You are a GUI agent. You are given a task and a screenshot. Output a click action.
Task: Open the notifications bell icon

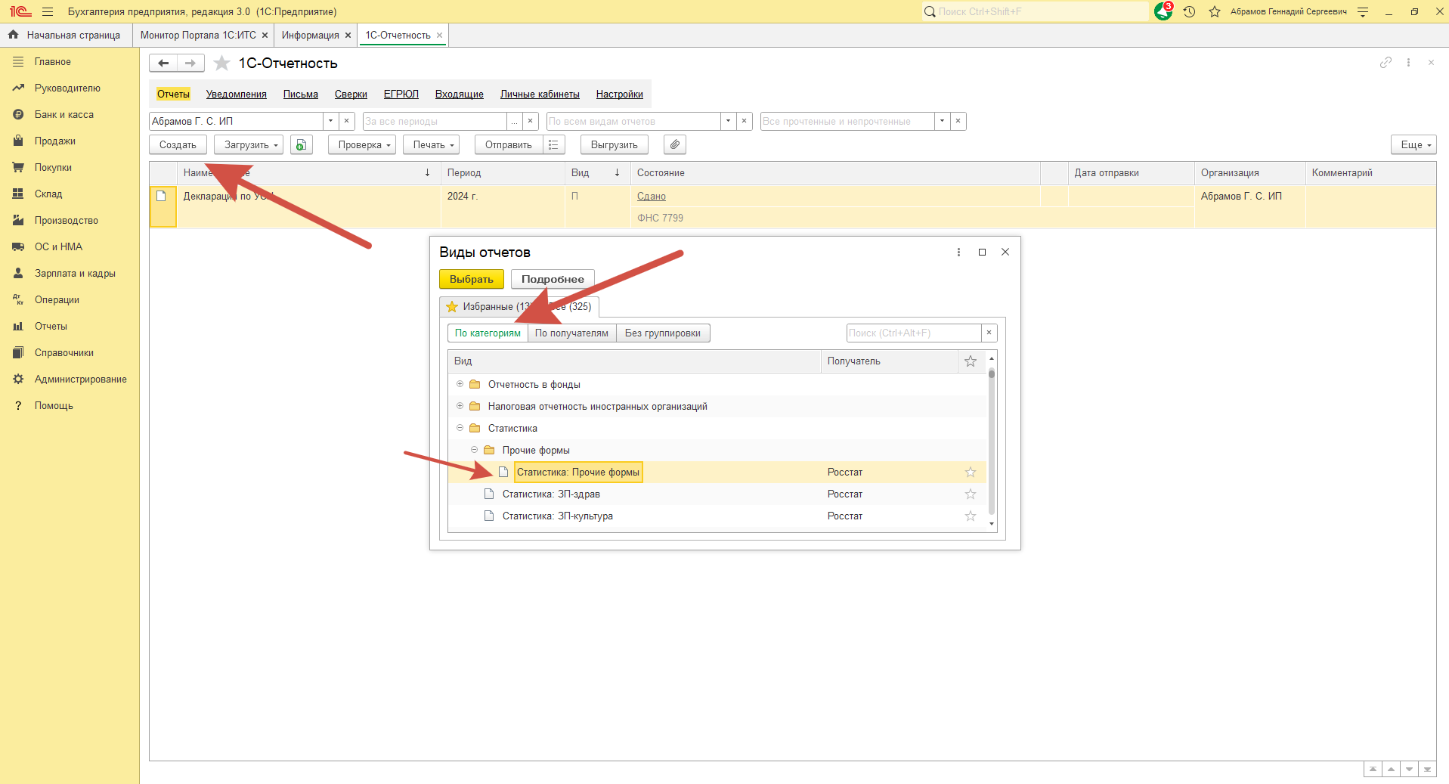1163,12
